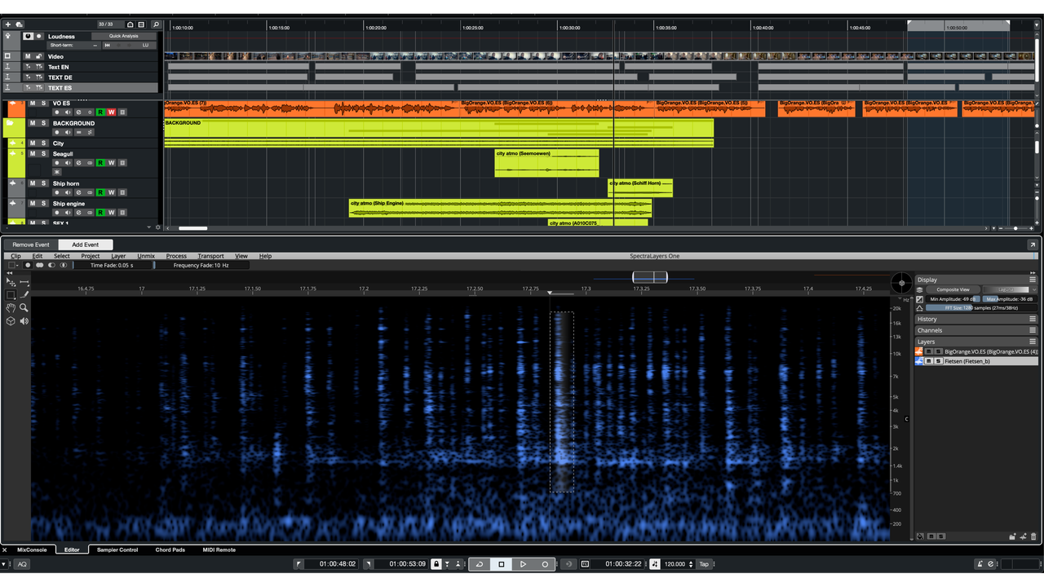Click the add track plus icon

[x=8, y=24]
